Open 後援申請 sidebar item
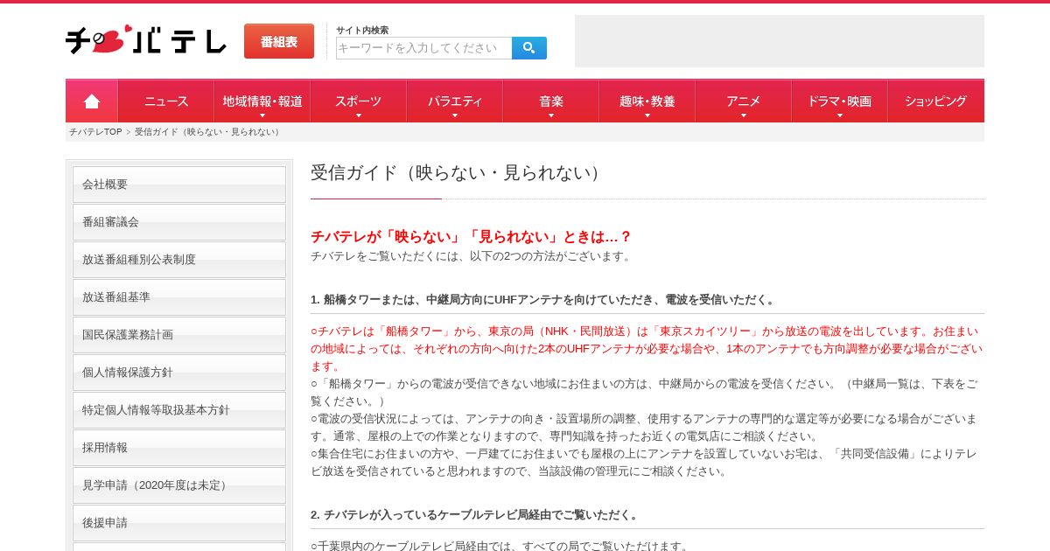 coord(179,523)
